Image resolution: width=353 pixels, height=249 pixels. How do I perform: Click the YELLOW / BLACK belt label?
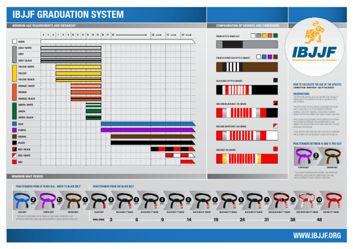(26, 79)
